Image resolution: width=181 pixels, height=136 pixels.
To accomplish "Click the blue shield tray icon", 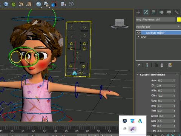I will [132, 121].
